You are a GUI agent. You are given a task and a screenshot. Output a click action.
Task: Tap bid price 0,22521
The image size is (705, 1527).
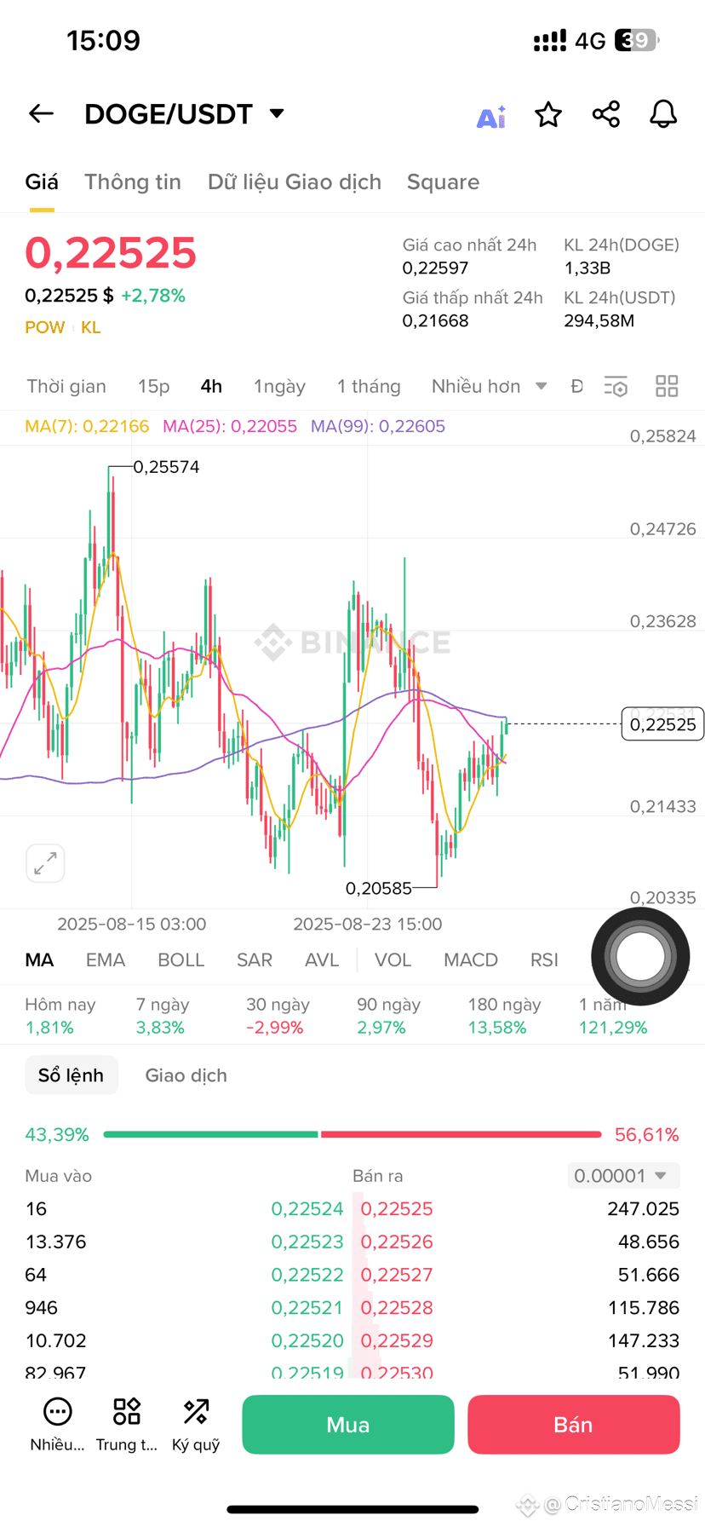[x=307, y=1308]
